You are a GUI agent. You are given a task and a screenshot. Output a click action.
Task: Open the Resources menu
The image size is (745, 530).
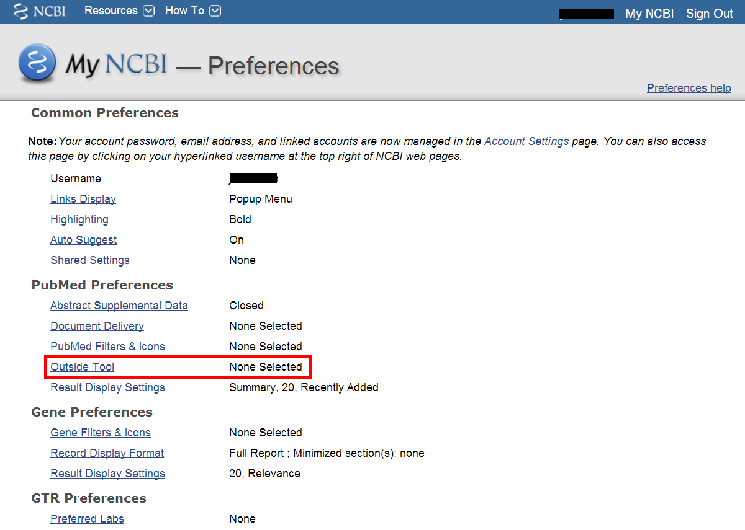tap(111, 11)
